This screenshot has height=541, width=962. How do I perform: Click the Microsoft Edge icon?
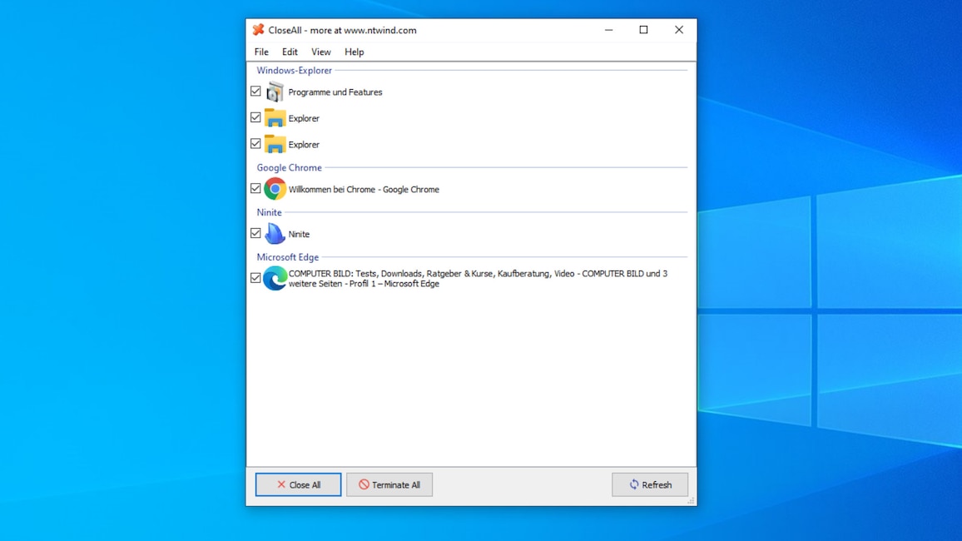275,279
